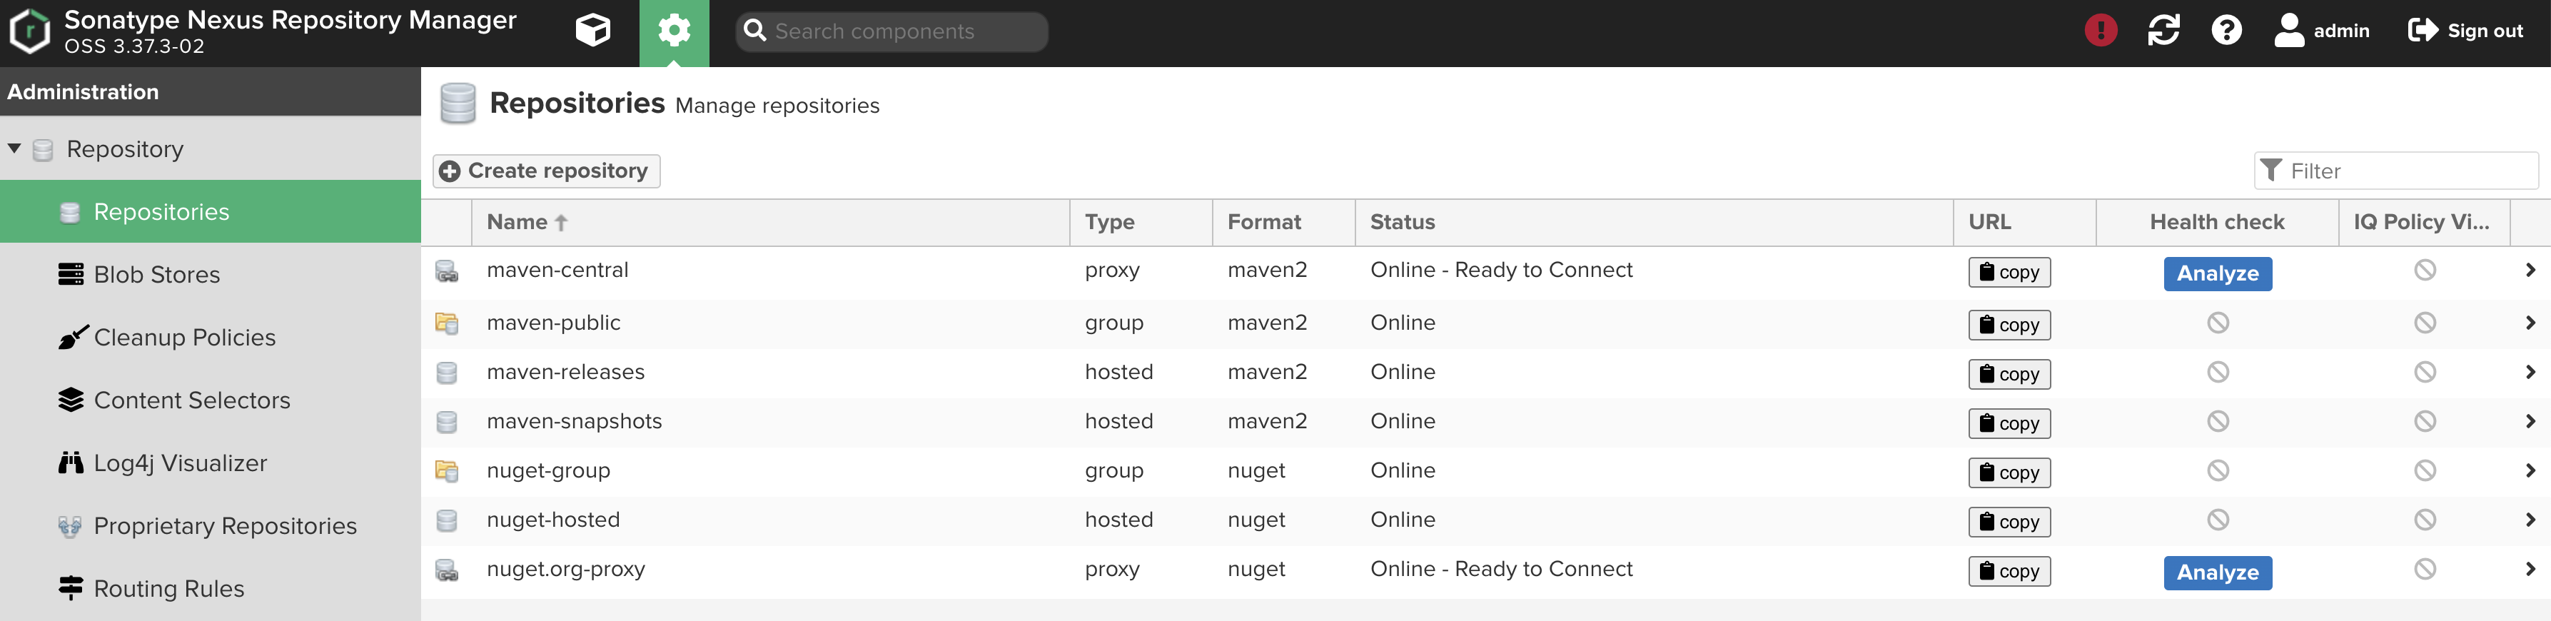Open nuget-group row chevron
The image size is (2551, 621).
point(2530,470)
